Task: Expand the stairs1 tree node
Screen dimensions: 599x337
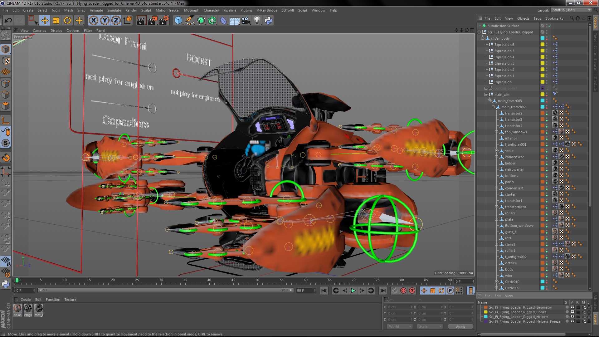Action: pyautogui.click(x=496, y=244)
